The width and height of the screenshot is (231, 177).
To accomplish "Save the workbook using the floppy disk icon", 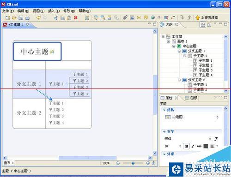I will [x=21, y=18].
